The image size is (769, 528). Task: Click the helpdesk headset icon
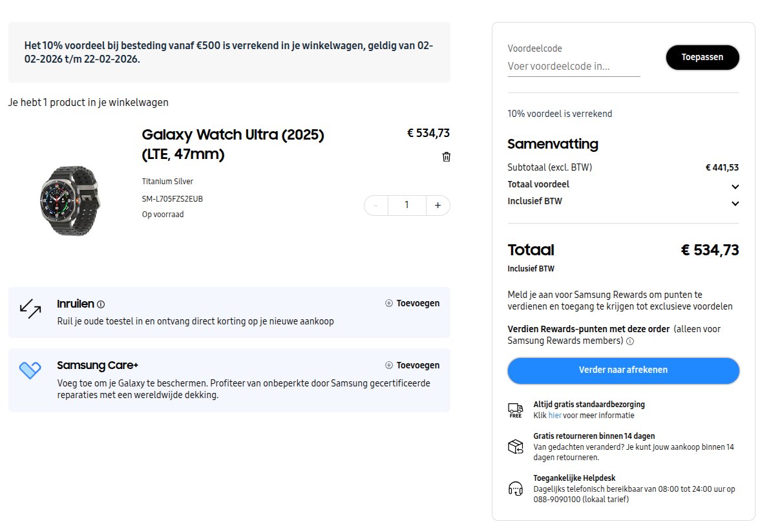[x=516, y=489]
